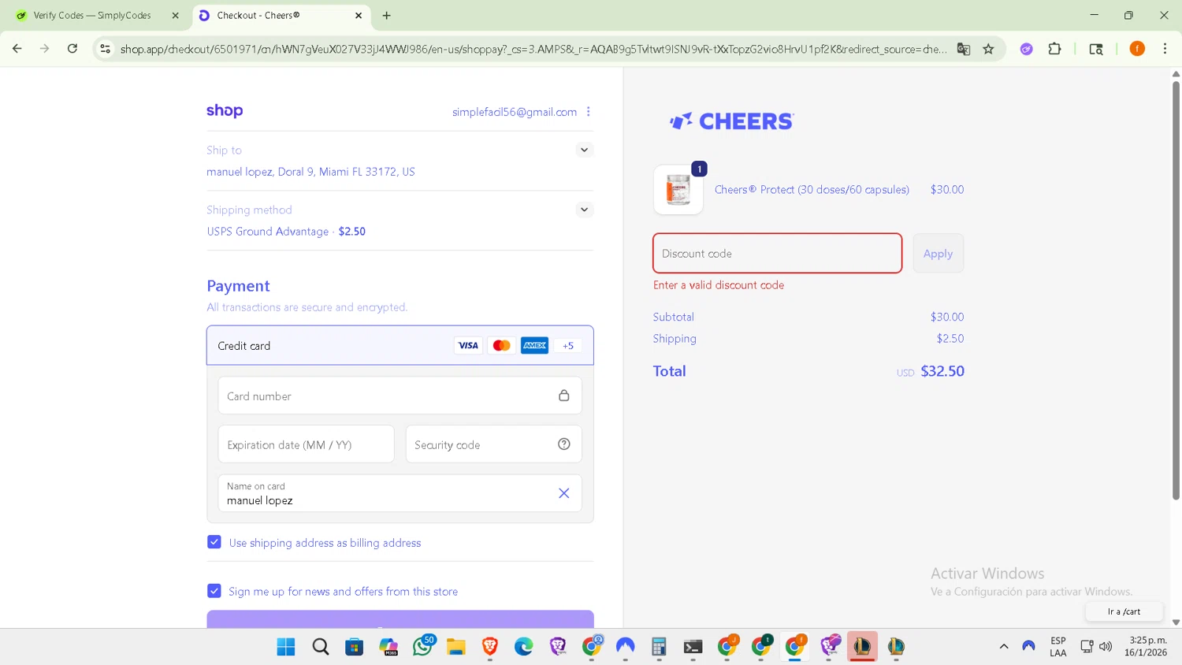Toggle Use shipping address as billing address
Image resolution: width=1182 pixels, height=665 pixels.
tap(214, 542)
